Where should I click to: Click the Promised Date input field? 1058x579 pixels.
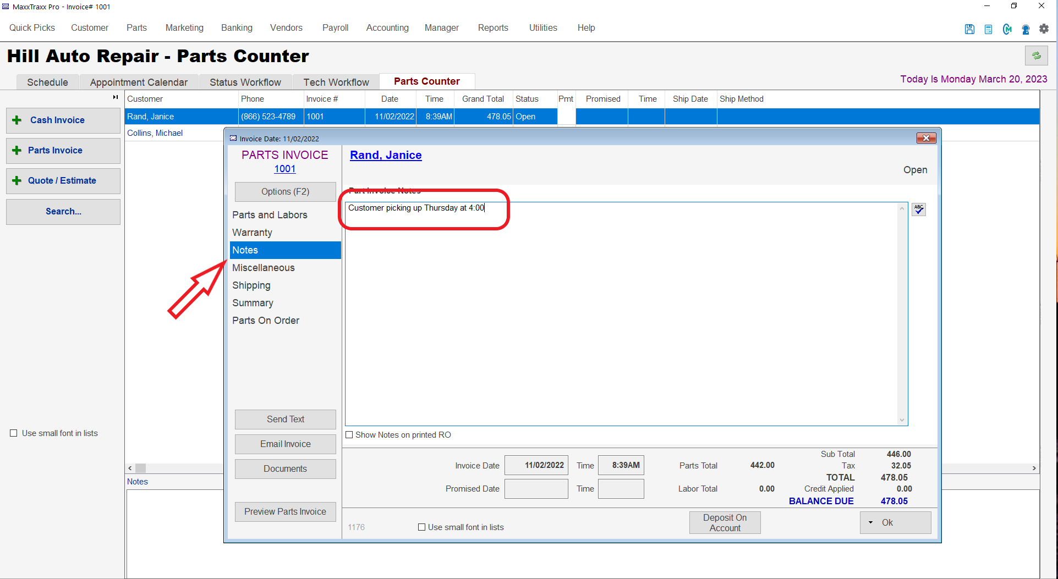tap(536, 489)
